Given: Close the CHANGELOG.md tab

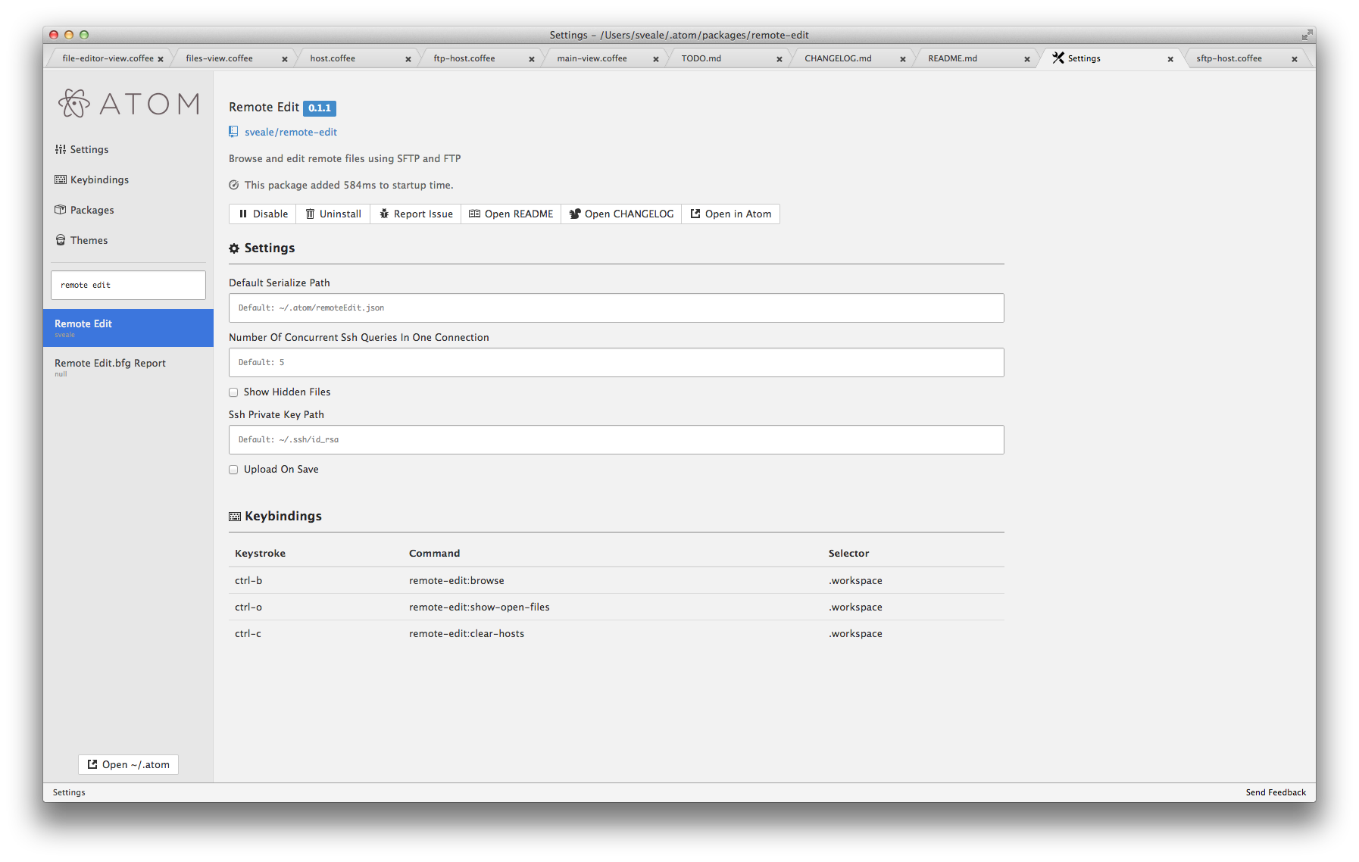Looking at the screenshot, I should click(x=903, y=59).
